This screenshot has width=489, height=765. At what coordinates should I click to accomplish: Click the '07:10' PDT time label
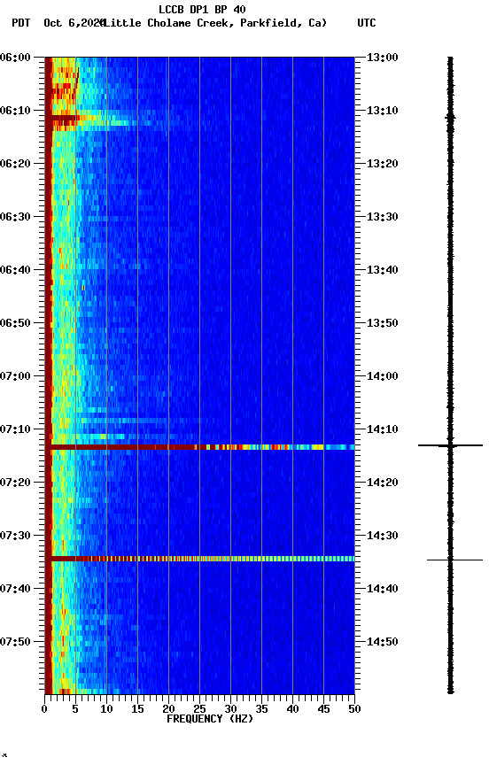pyautogui.click(x=15, y=429)
